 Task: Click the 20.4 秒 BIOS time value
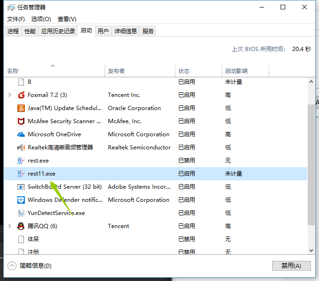pos(302,49)
